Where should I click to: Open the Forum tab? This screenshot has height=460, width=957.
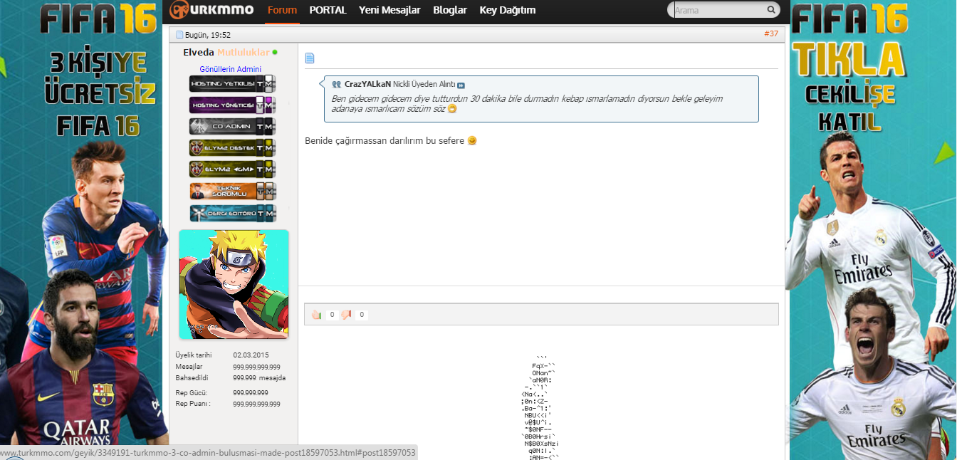(x=282, y=10)
